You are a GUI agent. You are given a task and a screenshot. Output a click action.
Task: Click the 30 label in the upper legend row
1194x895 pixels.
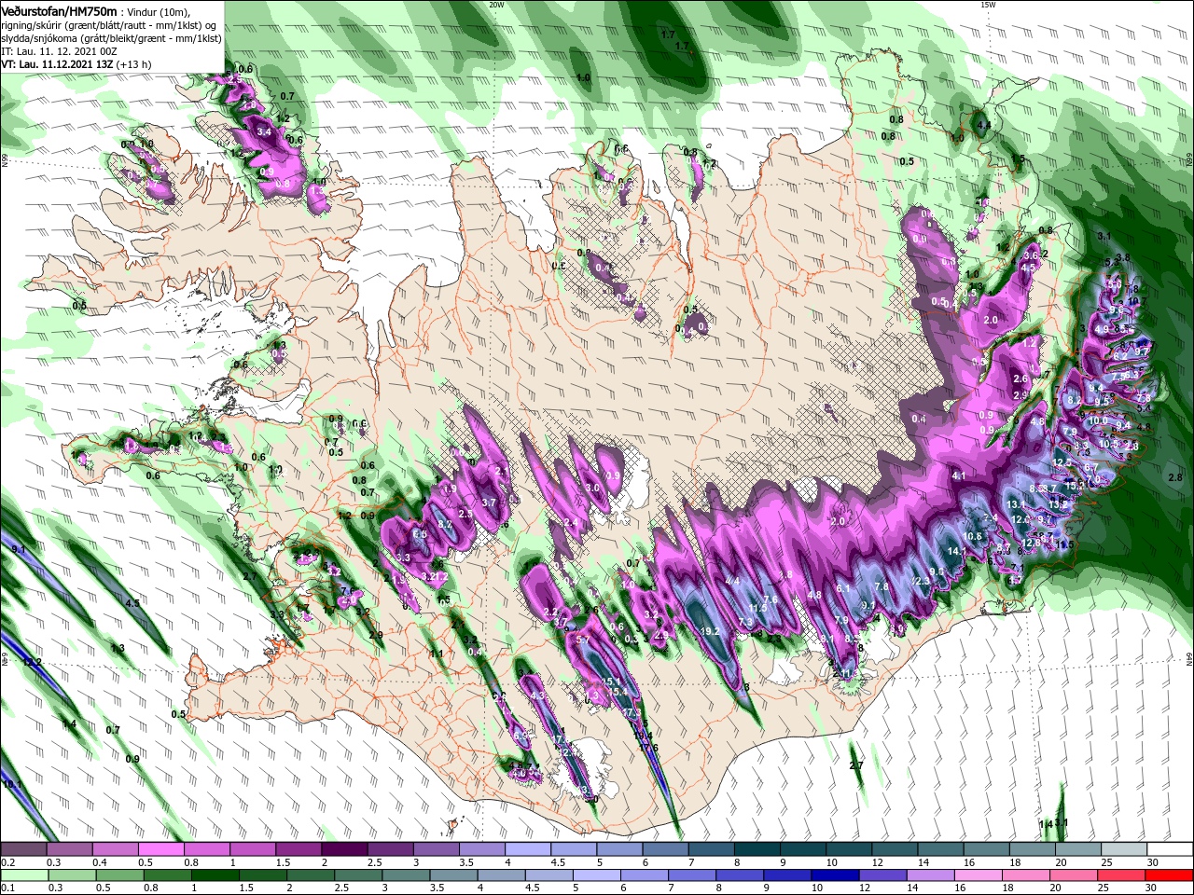point(1153,862)
